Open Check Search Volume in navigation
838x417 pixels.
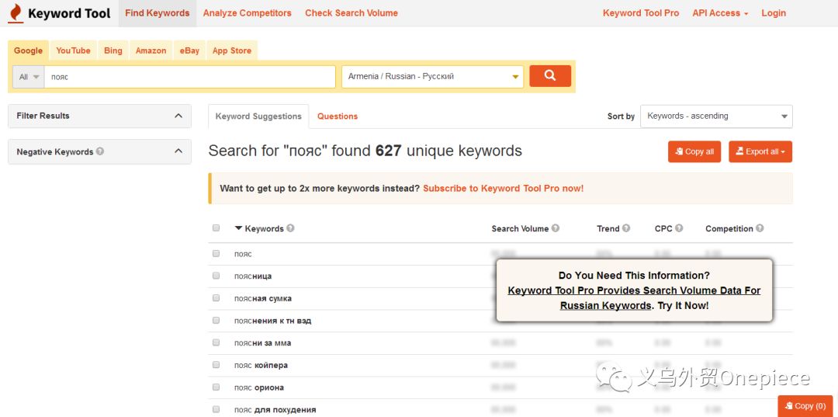[x=351, y=13]
